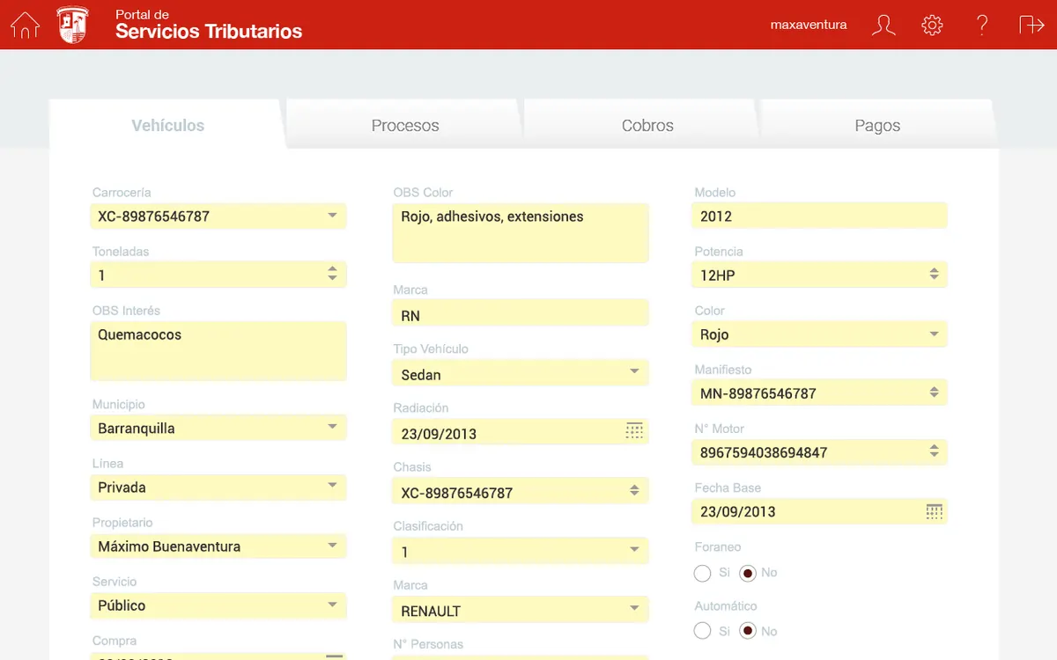
Task: Click the shield coat of arms logo
Action: point(72,25)
